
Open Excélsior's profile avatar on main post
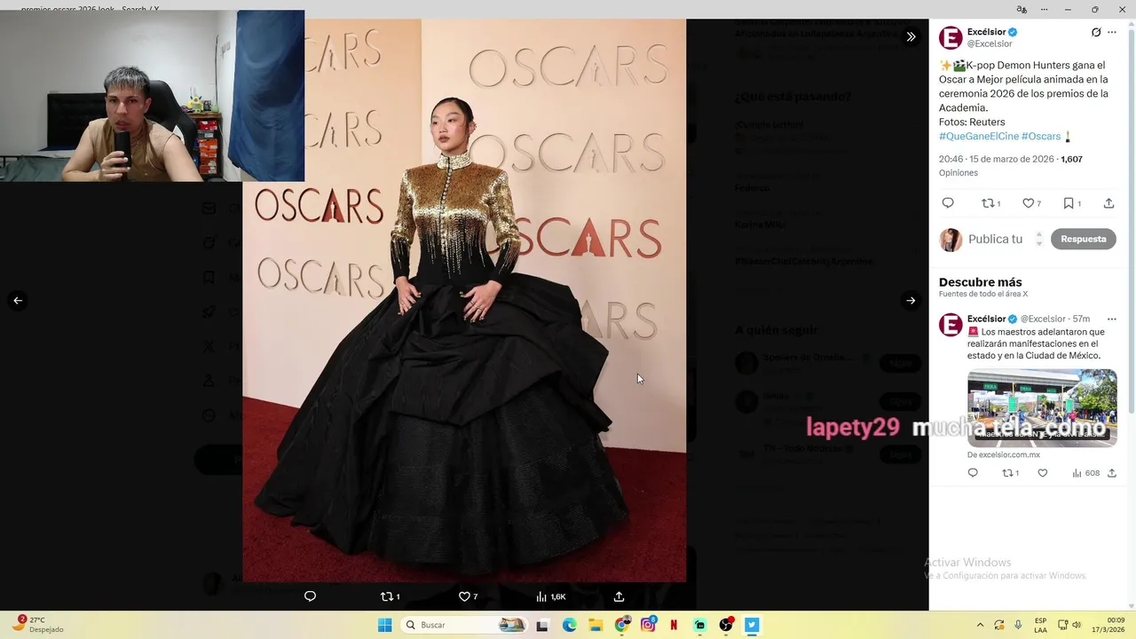tap(951, 37)
